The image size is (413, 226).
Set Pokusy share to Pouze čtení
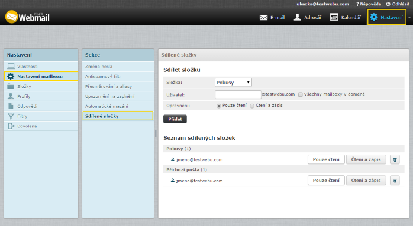click(326, 159)
